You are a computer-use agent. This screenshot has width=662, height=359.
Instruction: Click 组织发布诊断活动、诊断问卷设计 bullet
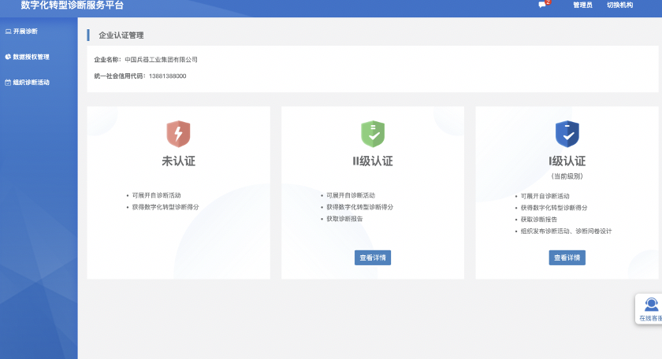[566, 231]
